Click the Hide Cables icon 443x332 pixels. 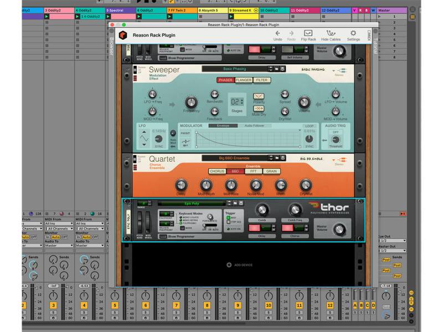click(331, 33)
